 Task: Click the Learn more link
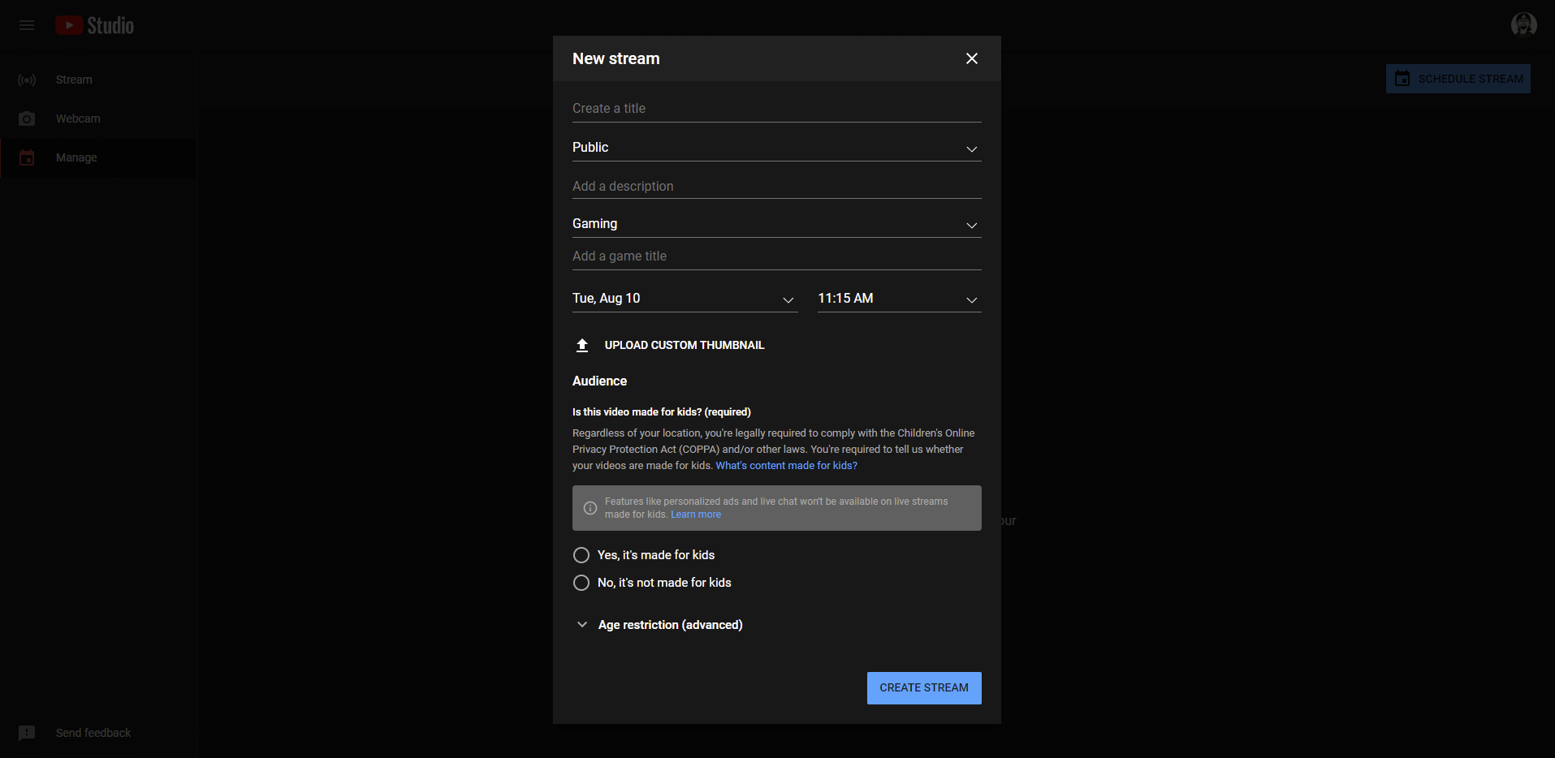click(x=695, y=515)
